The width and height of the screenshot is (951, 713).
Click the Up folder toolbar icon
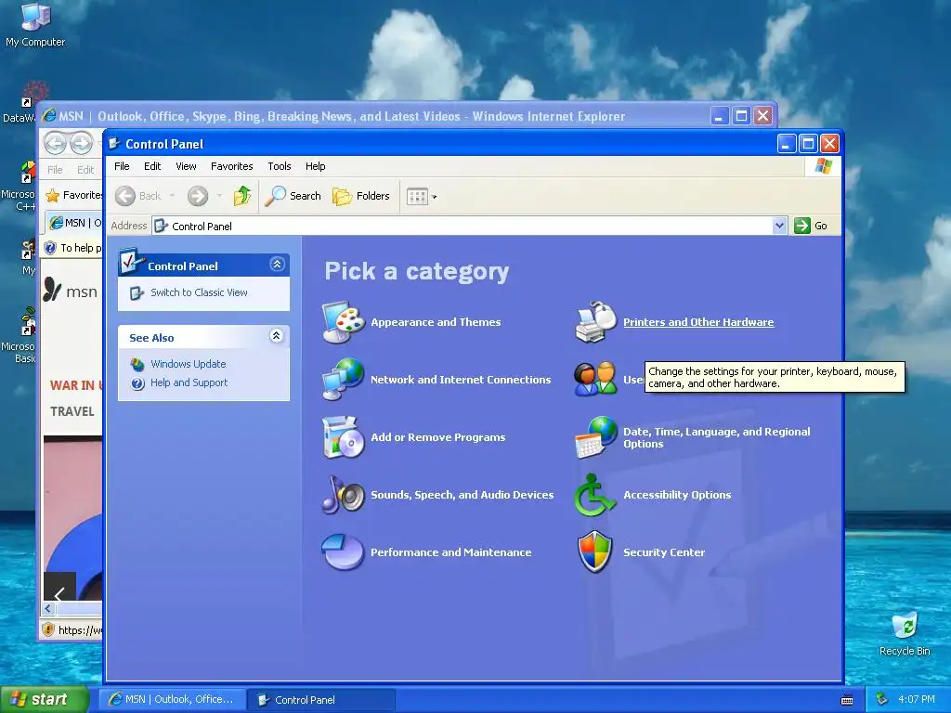[242, 196]
